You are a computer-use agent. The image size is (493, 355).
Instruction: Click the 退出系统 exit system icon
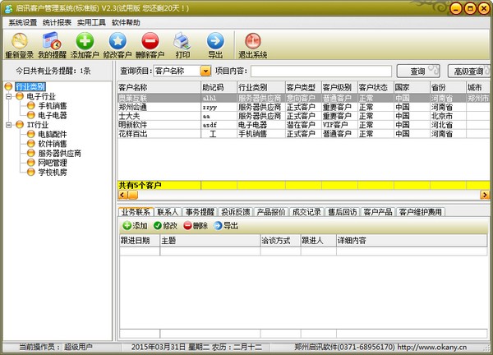253,41
